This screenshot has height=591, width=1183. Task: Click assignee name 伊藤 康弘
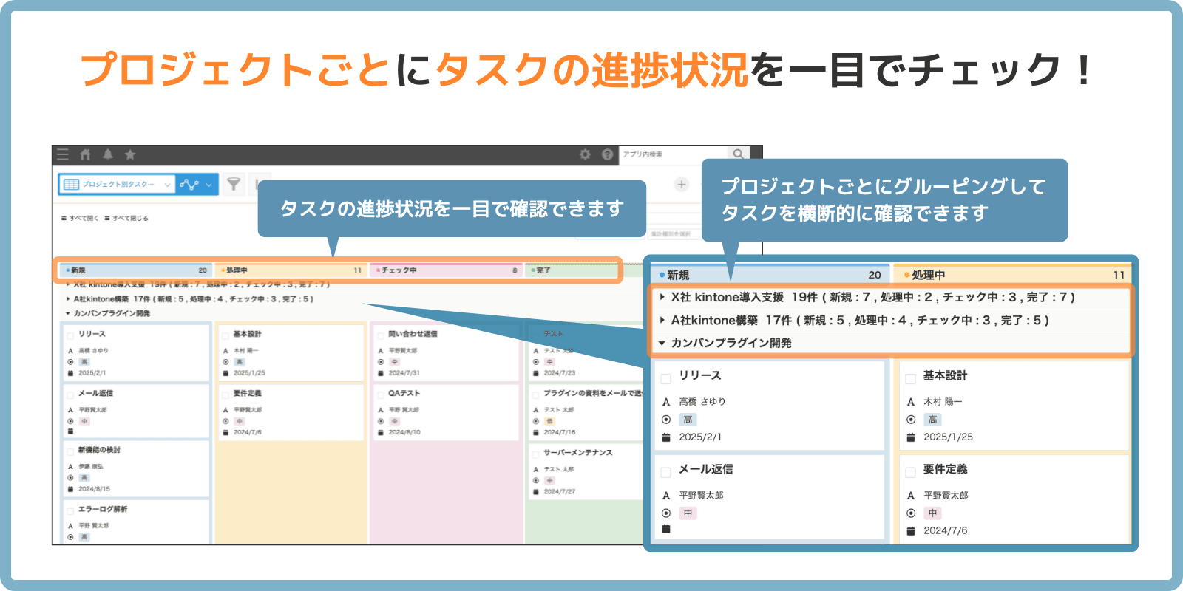pyautogui.click(x=91, y=467)
